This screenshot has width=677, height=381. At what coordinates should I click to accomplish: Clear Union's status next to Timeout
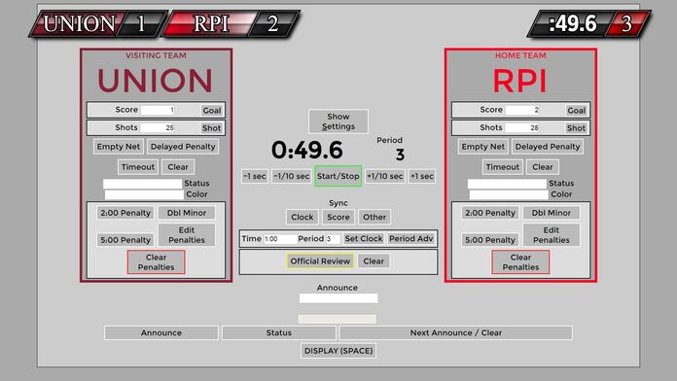coord(178,167)
